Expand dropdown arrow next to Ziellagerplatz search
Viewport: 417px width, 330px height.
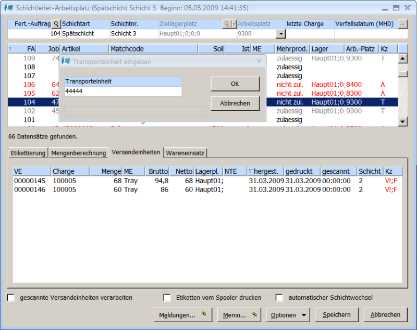pyautogui.click(x=234, y=24)
